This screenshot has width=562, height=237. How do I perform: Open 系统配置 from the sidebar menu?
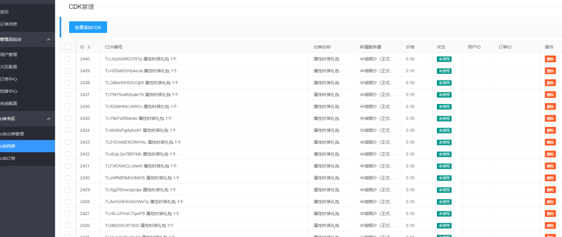9,103
